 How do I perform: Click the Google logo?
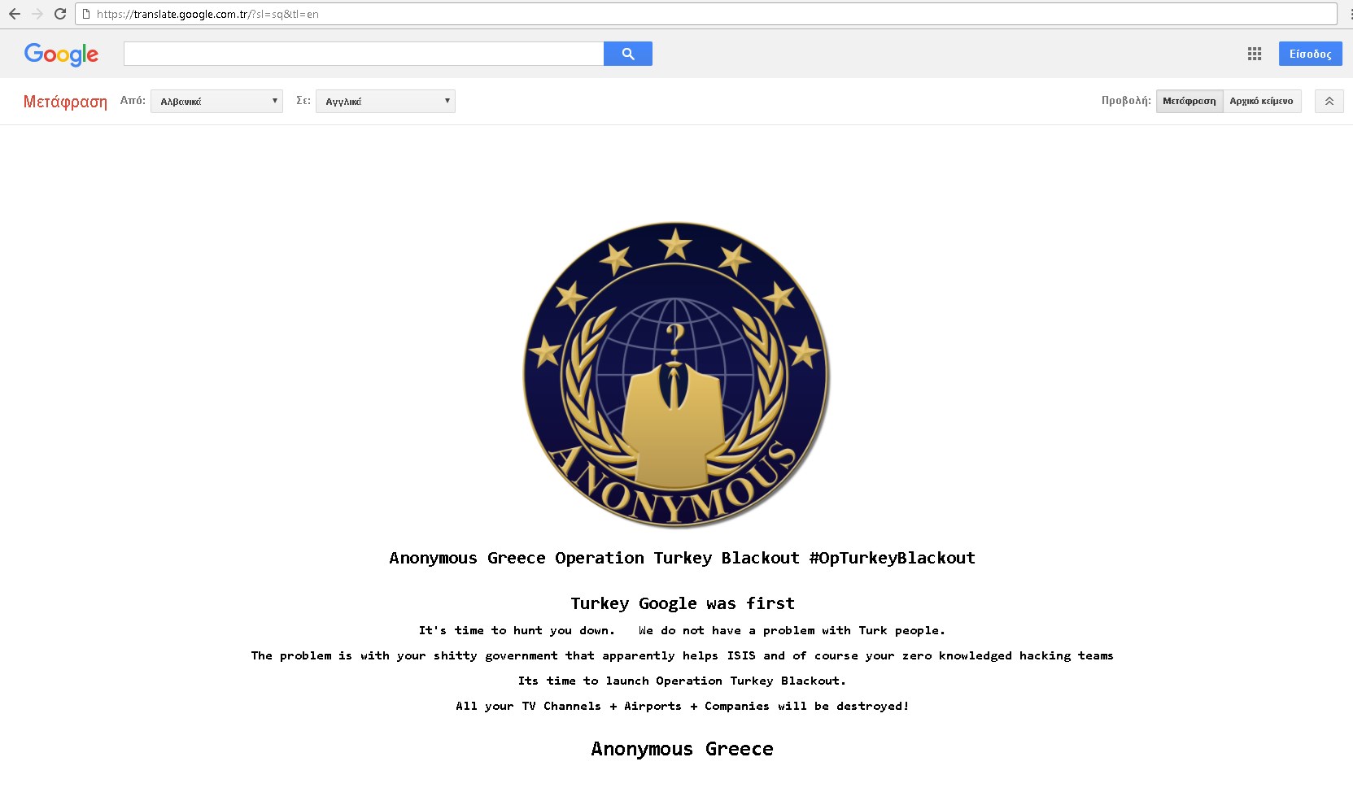click(x=61, y=54)
